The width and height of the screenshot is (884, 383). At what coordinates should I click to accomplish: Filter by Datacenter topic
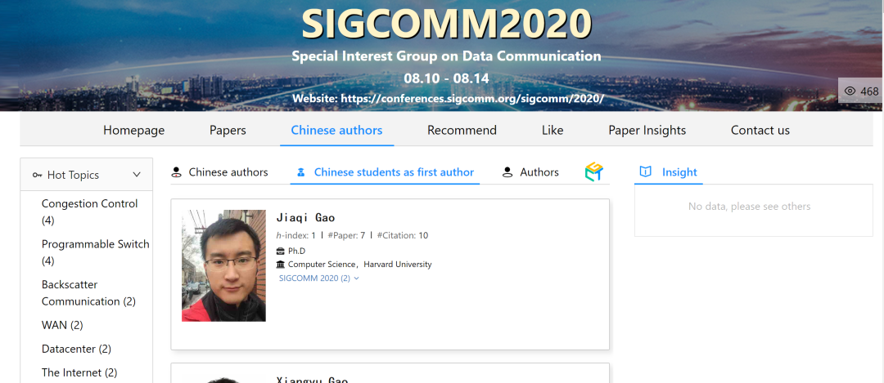click(x=76, y=349)
